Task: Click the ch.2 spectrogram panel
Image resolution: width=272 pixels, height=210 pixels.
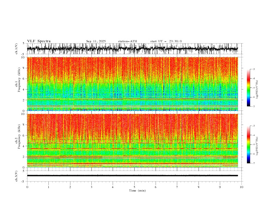Action: tap(133, 141)
